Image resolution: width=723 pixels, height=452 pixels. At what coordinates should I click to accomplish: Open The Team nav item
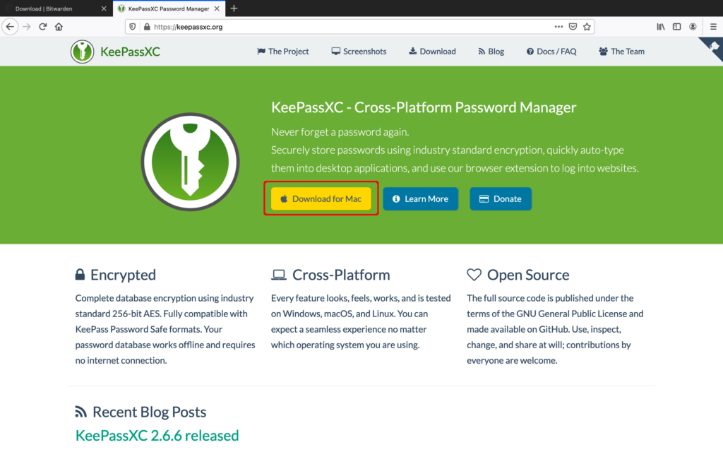tap(621, 51)
